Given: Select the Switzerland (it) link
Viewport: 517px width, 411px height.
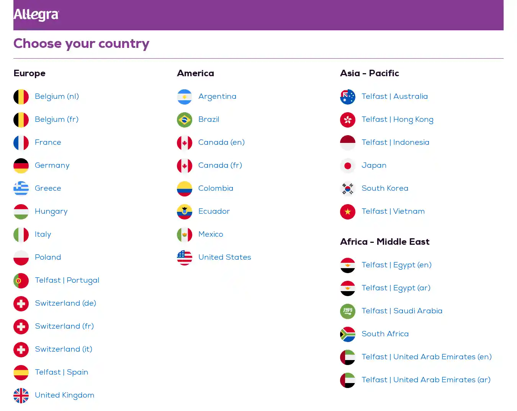Looking at the screenshot, I should pos(63,349).
